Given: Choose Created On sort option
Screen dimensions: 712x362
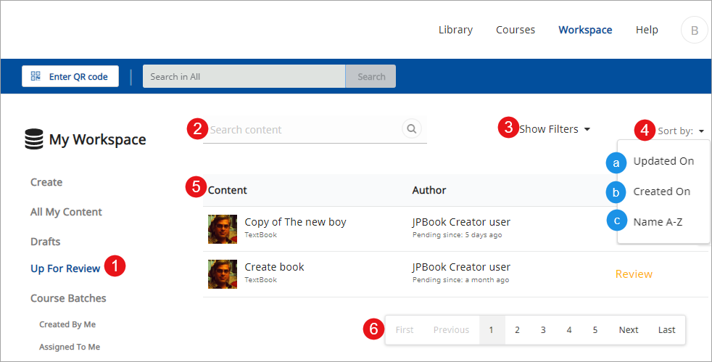Looking at the screenshot, I should click(661, 192).
